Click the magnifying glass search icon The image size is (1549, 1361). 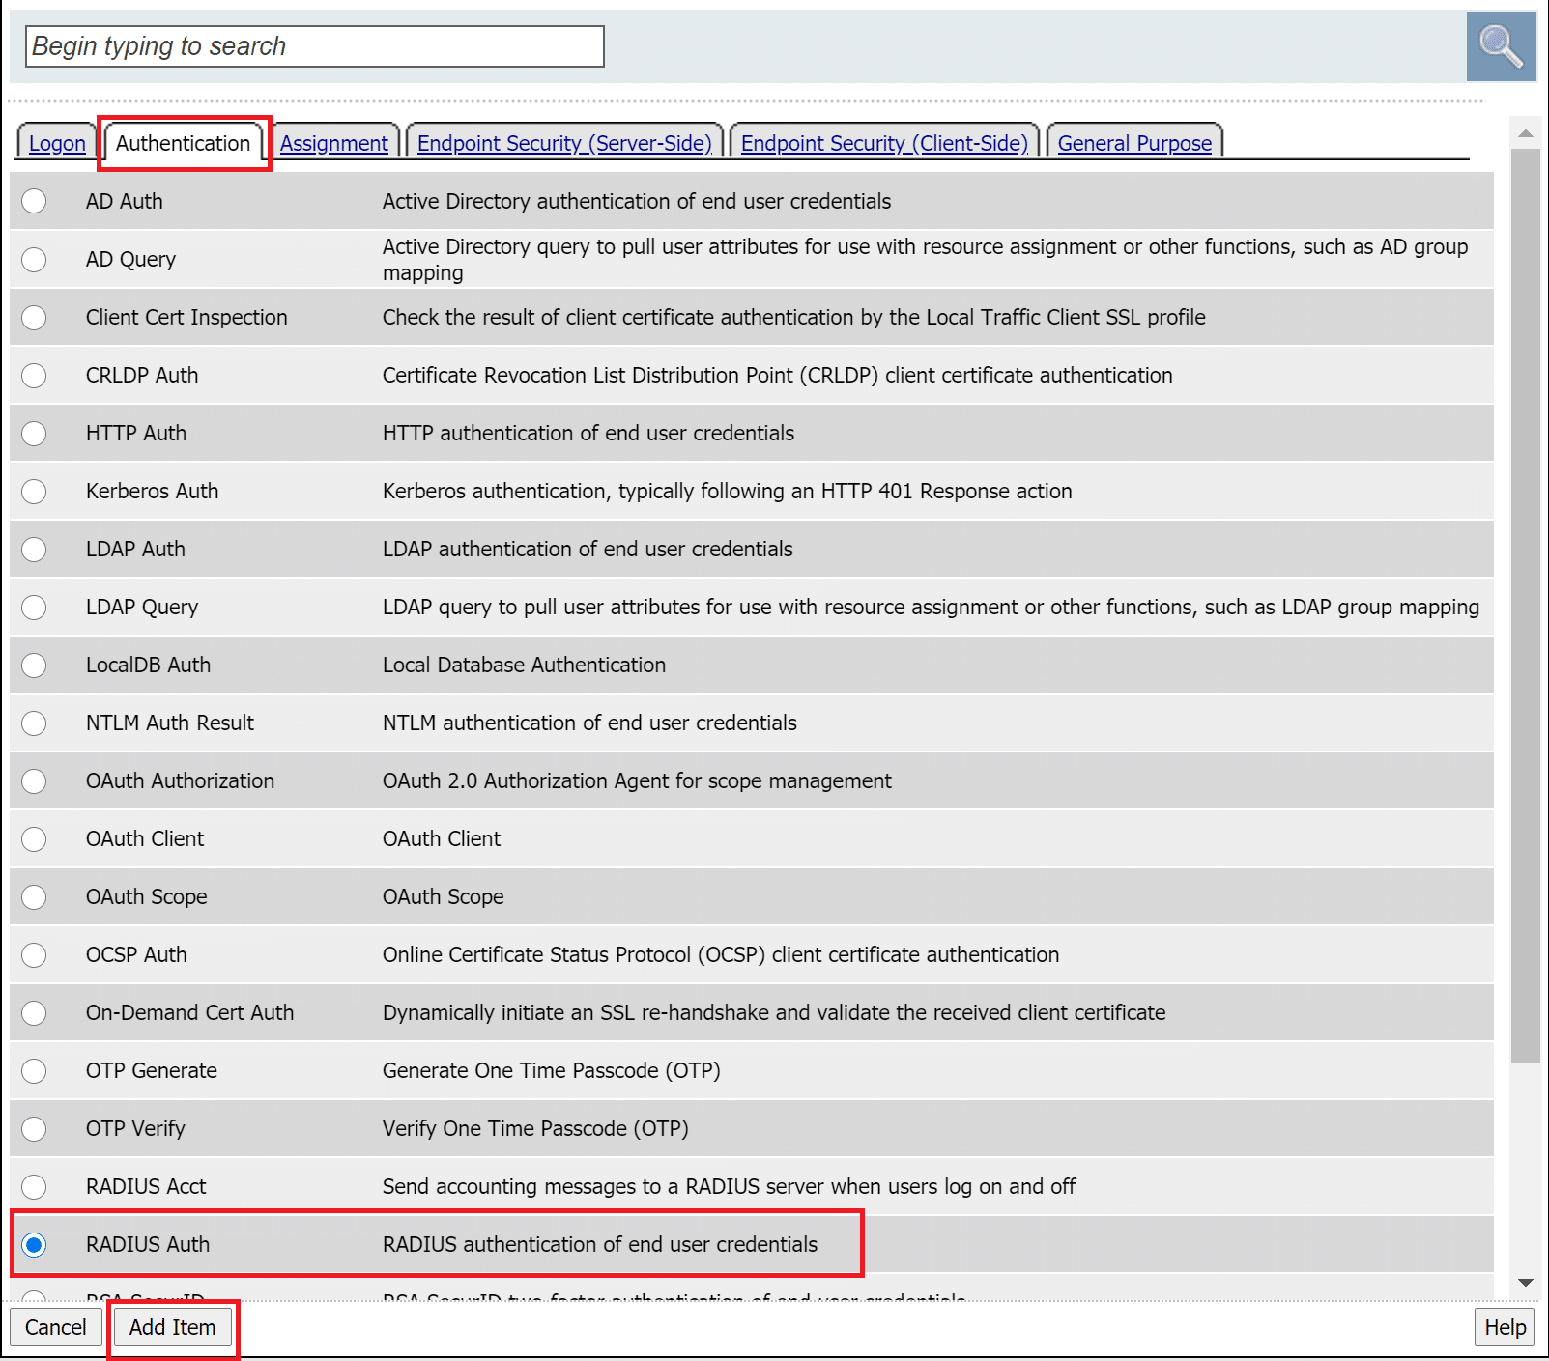(x=1500, y=46)
